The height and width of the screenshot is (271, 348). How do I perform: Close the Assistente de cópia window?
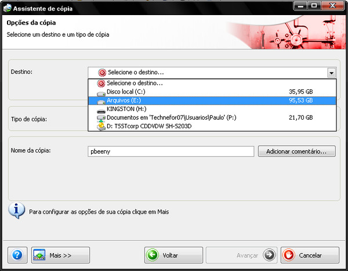[332, 6]
